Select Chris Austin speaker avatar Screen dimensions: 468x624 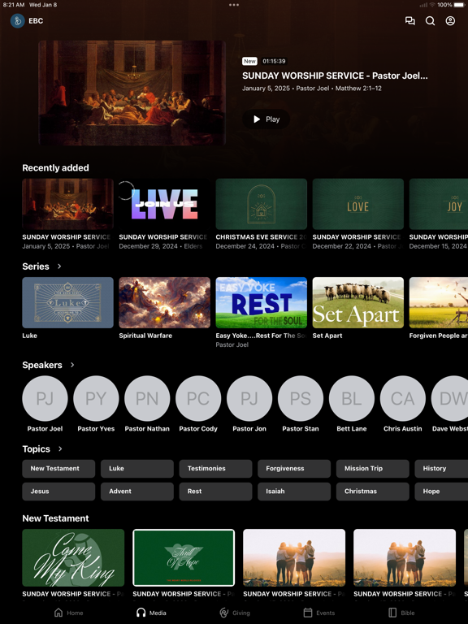[x=403, y=398]
